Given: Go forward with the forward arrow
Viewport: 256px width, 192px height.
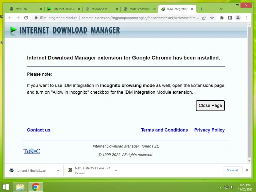Looking at the screenshot, I should click(18, 18).
